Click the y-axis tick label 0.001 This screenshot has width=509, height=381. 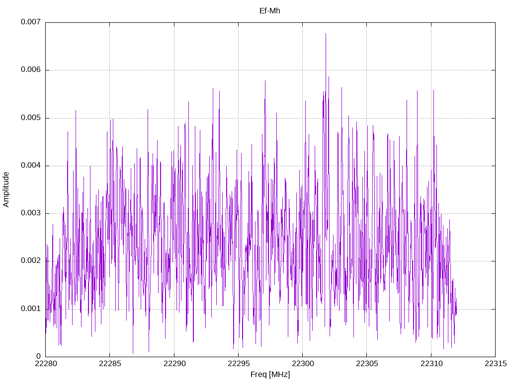tap(31, 309)
